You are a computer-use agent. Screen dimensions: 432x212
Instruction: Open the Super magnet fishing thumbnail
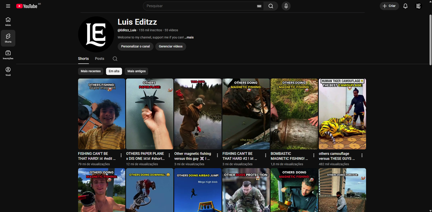pyautogui.click(x=102, y=114)
